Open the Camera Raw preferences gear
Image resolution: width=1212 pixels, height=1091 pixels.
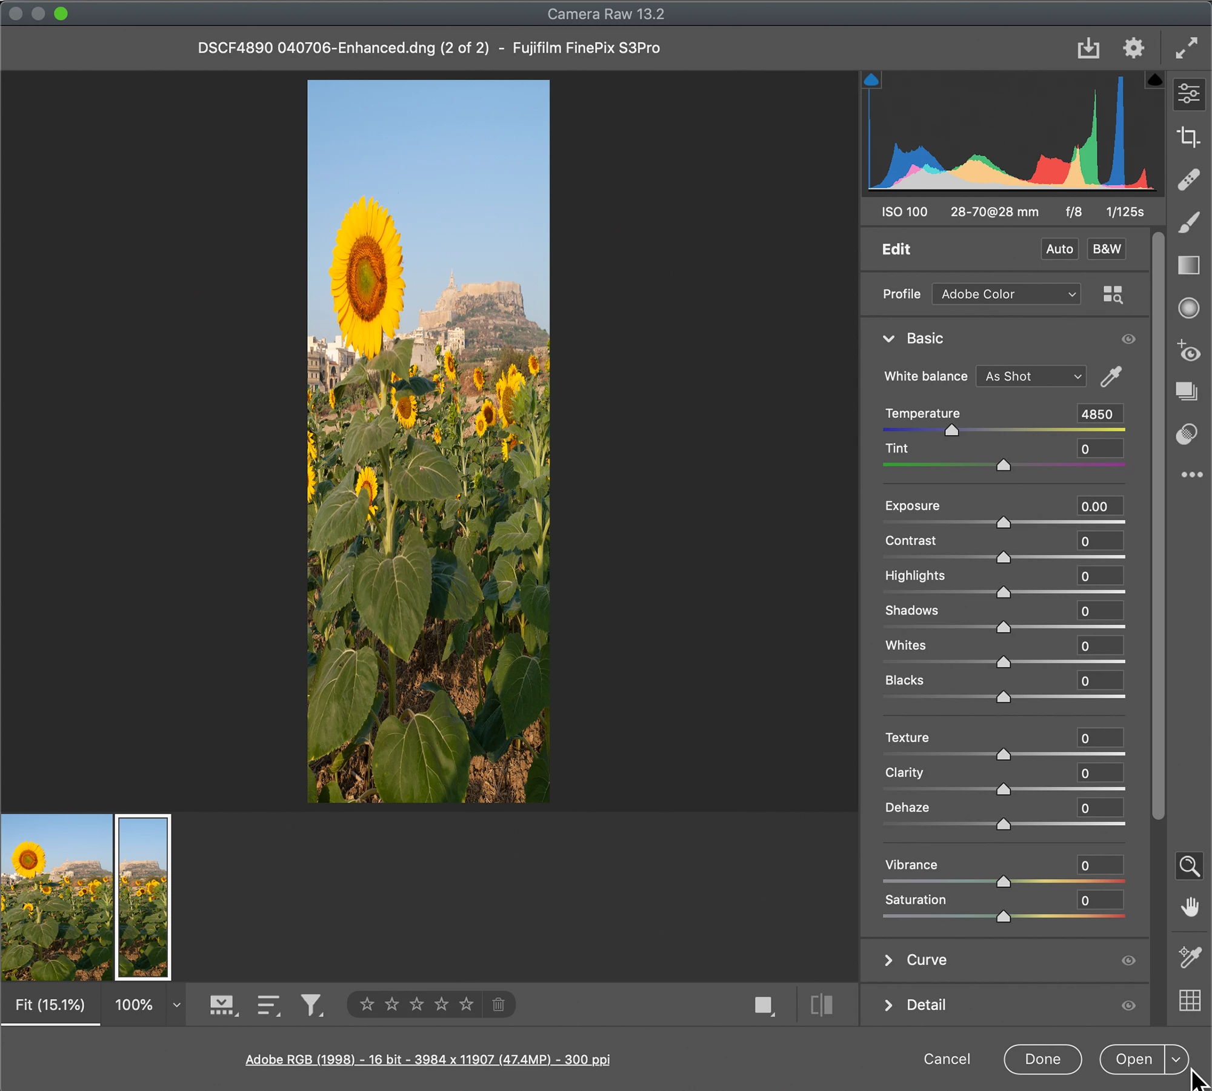(1133, 48)
